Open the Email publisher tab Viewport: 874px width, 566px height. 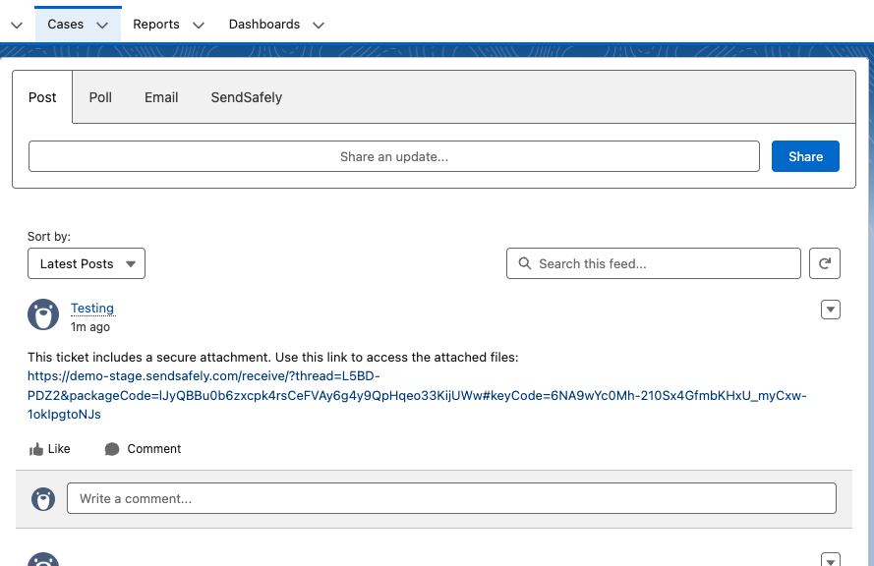[161, 97]
